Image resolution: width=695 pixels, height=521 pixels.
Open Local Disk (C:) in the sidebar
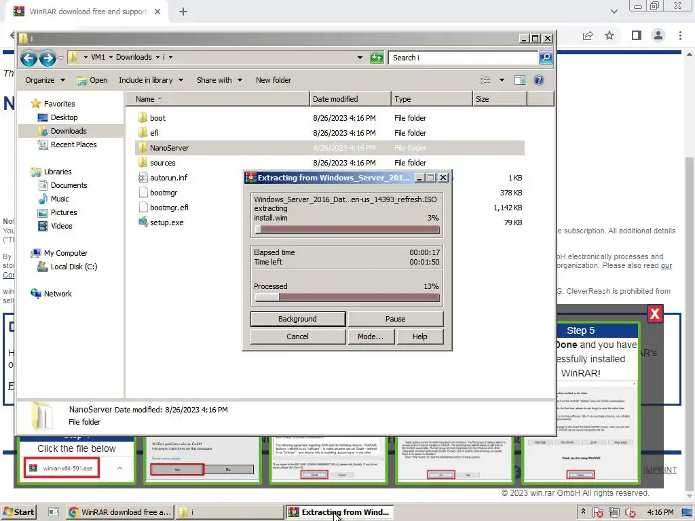coord(67,267)
